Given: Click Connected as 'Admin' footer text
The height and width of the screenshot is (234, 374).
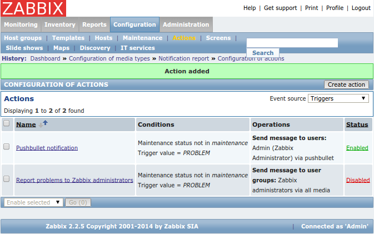Looking at the screenshot, I should click(x=335, y=226).
